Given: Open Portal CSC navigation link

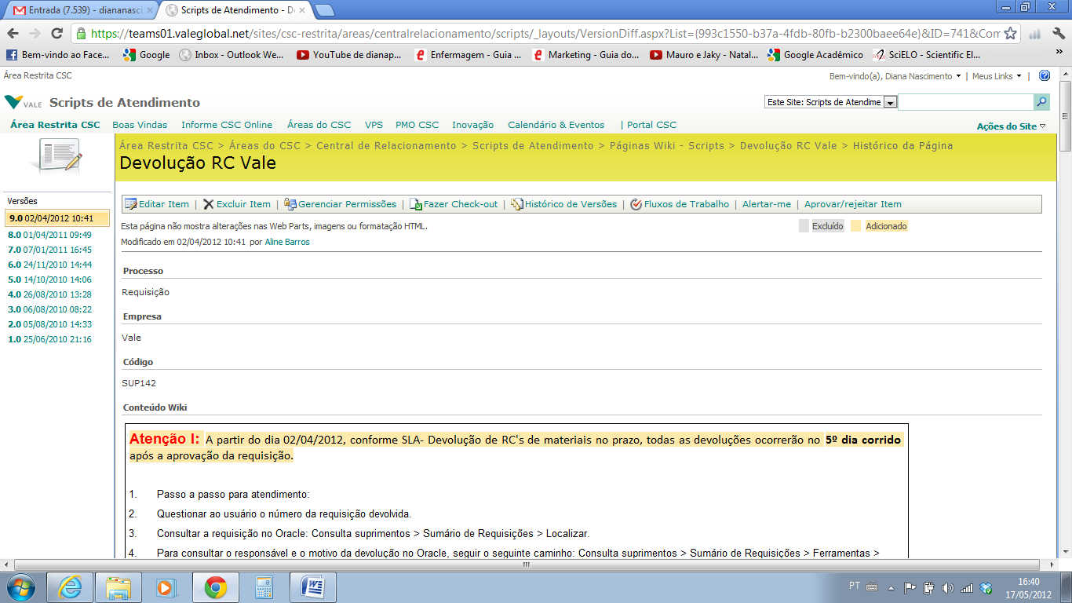Looking at the screenshot, I should [x=651, y=125].
